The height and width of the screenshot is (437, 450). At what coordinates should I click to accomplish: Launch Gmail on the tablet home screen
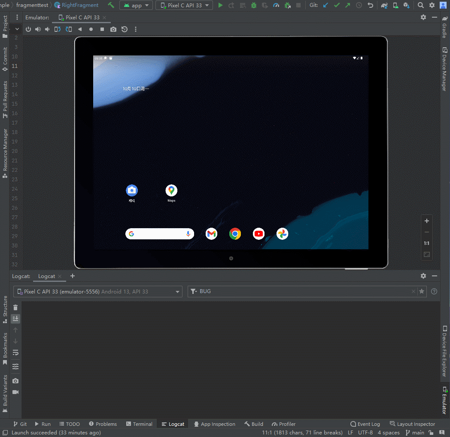tap(211, 234)
